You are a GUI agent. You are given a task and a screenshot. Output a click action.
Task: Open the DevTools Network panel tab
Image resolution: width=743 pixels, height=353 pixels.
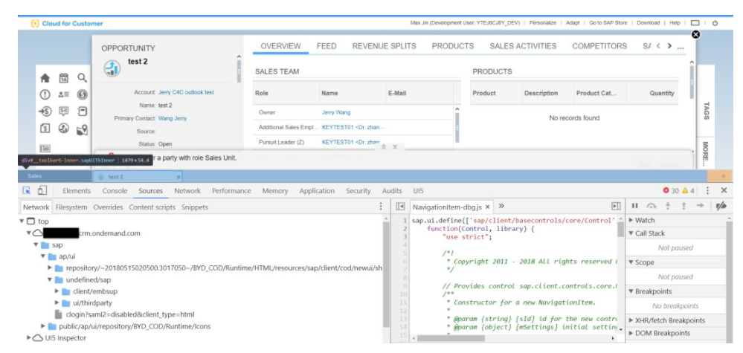[x=187, y=191]
